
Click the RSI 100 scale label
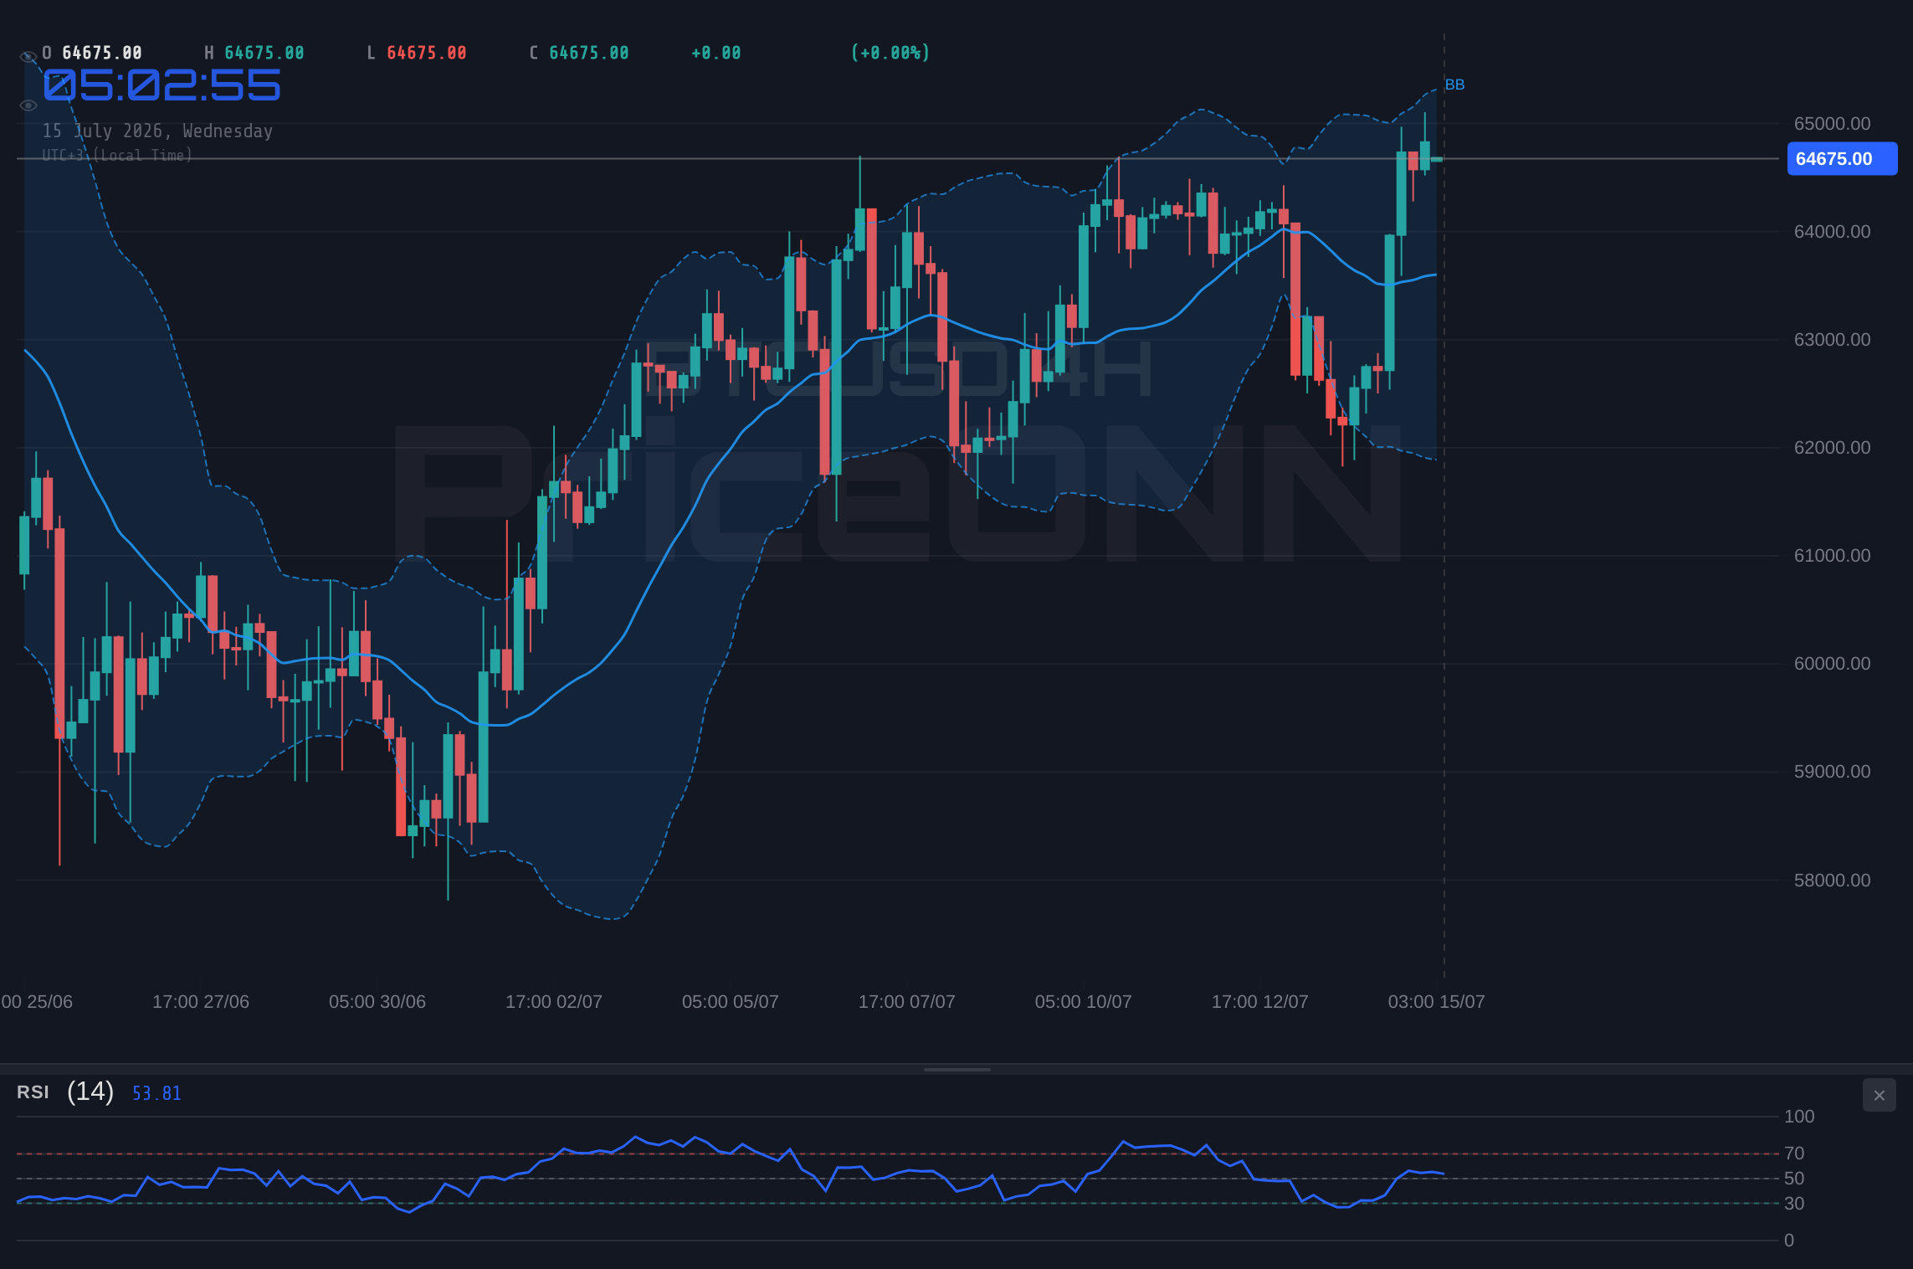pos(1799,1117)
